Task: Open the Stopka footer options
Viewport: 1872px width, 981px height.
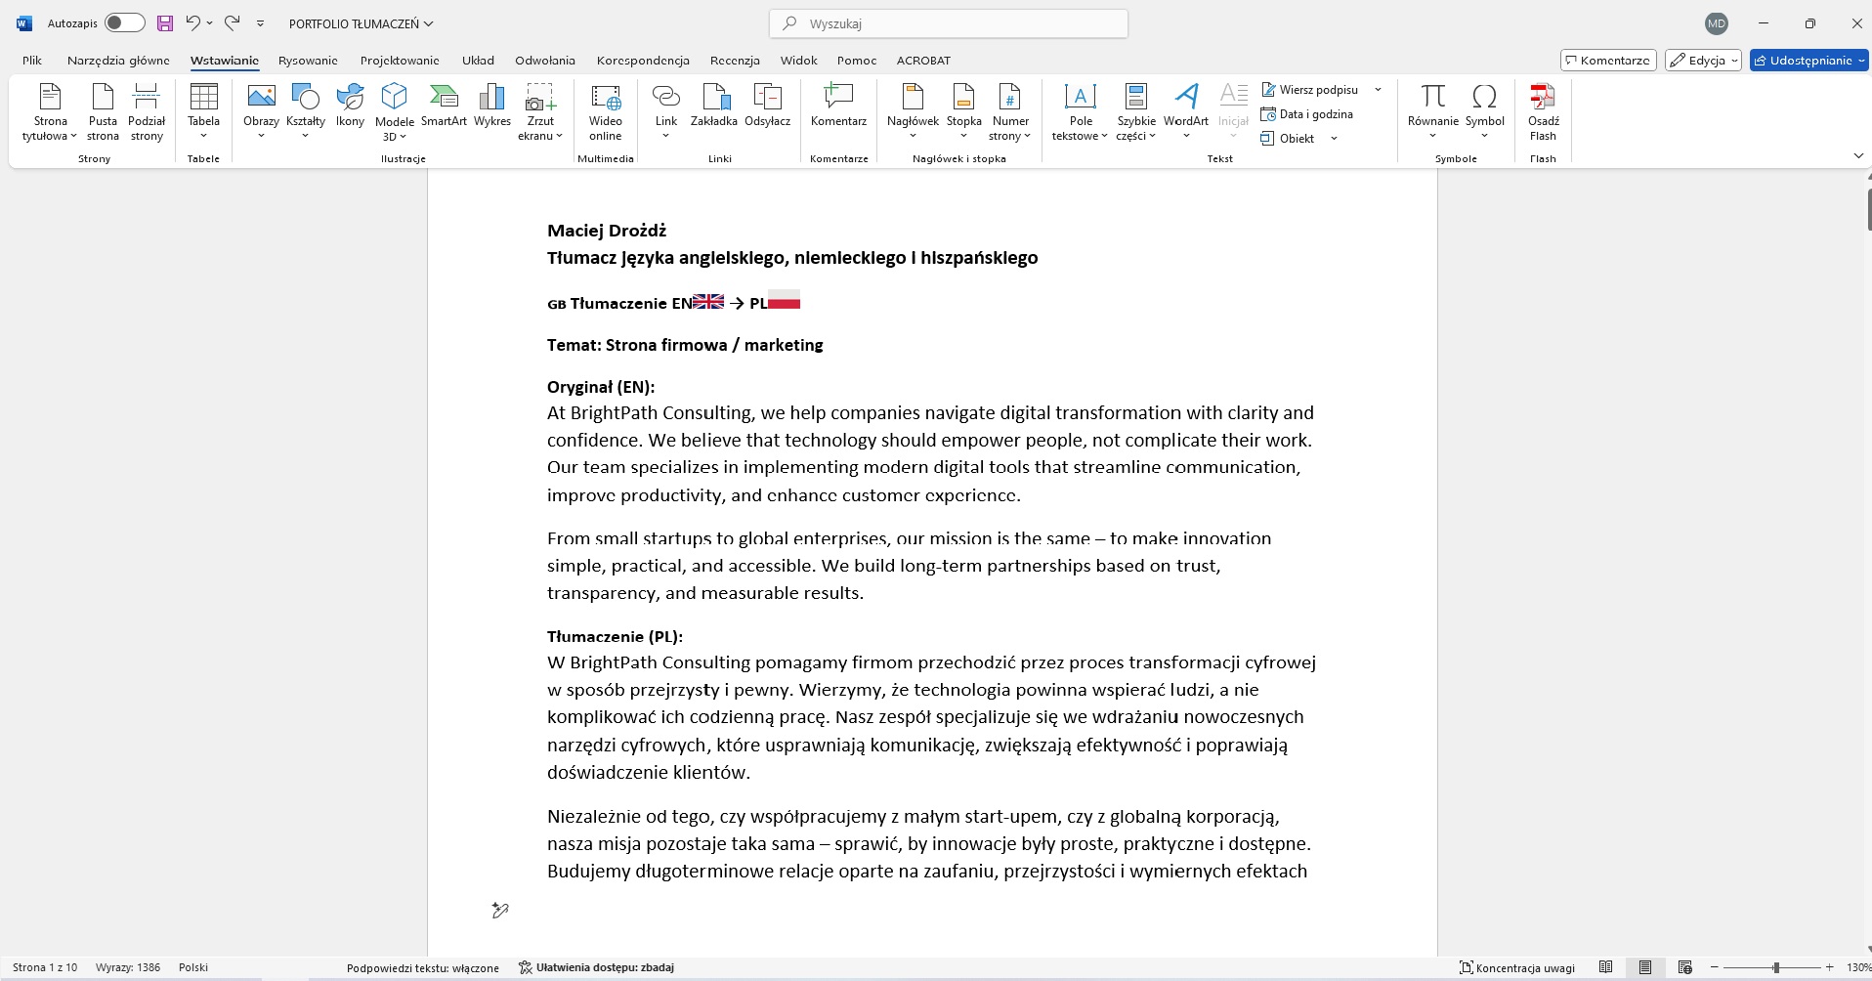Action: pos(963,112)
